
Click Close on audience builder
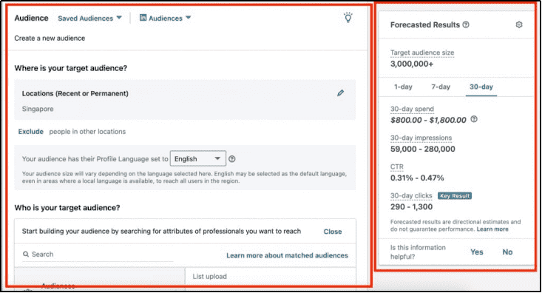333,232
